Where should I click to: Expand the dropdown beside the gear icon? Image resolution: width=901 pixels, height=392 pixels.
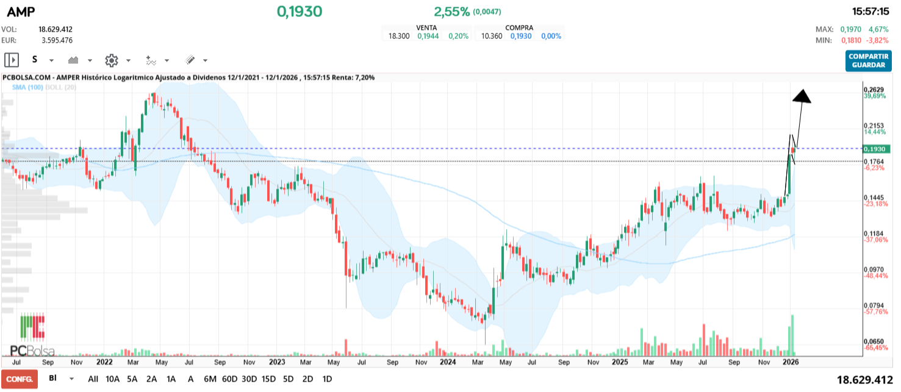click(x=128, y=60)
